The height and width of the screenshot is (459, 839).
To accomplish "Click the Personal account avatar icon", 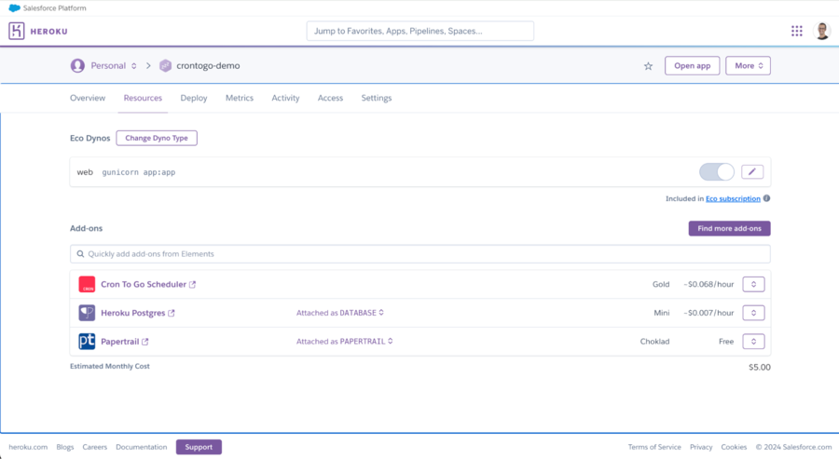I will point(77,66).
